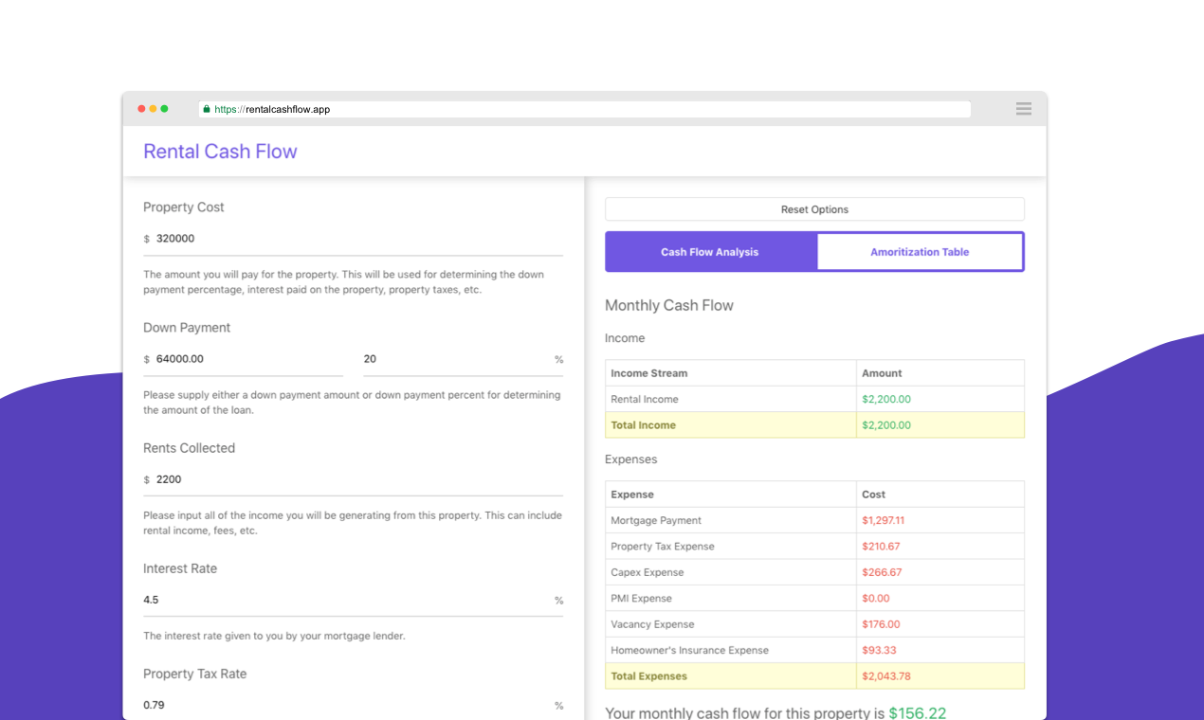This screenshot has width=1204, height=720.
Task: Click the Property Cost input field
Action: [x=284, y=238]
